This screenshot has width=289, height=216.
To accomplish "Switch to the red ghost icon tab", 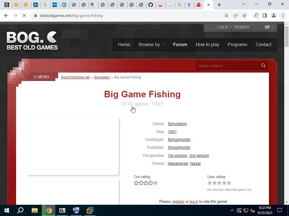I will click(x=199, y=5).
